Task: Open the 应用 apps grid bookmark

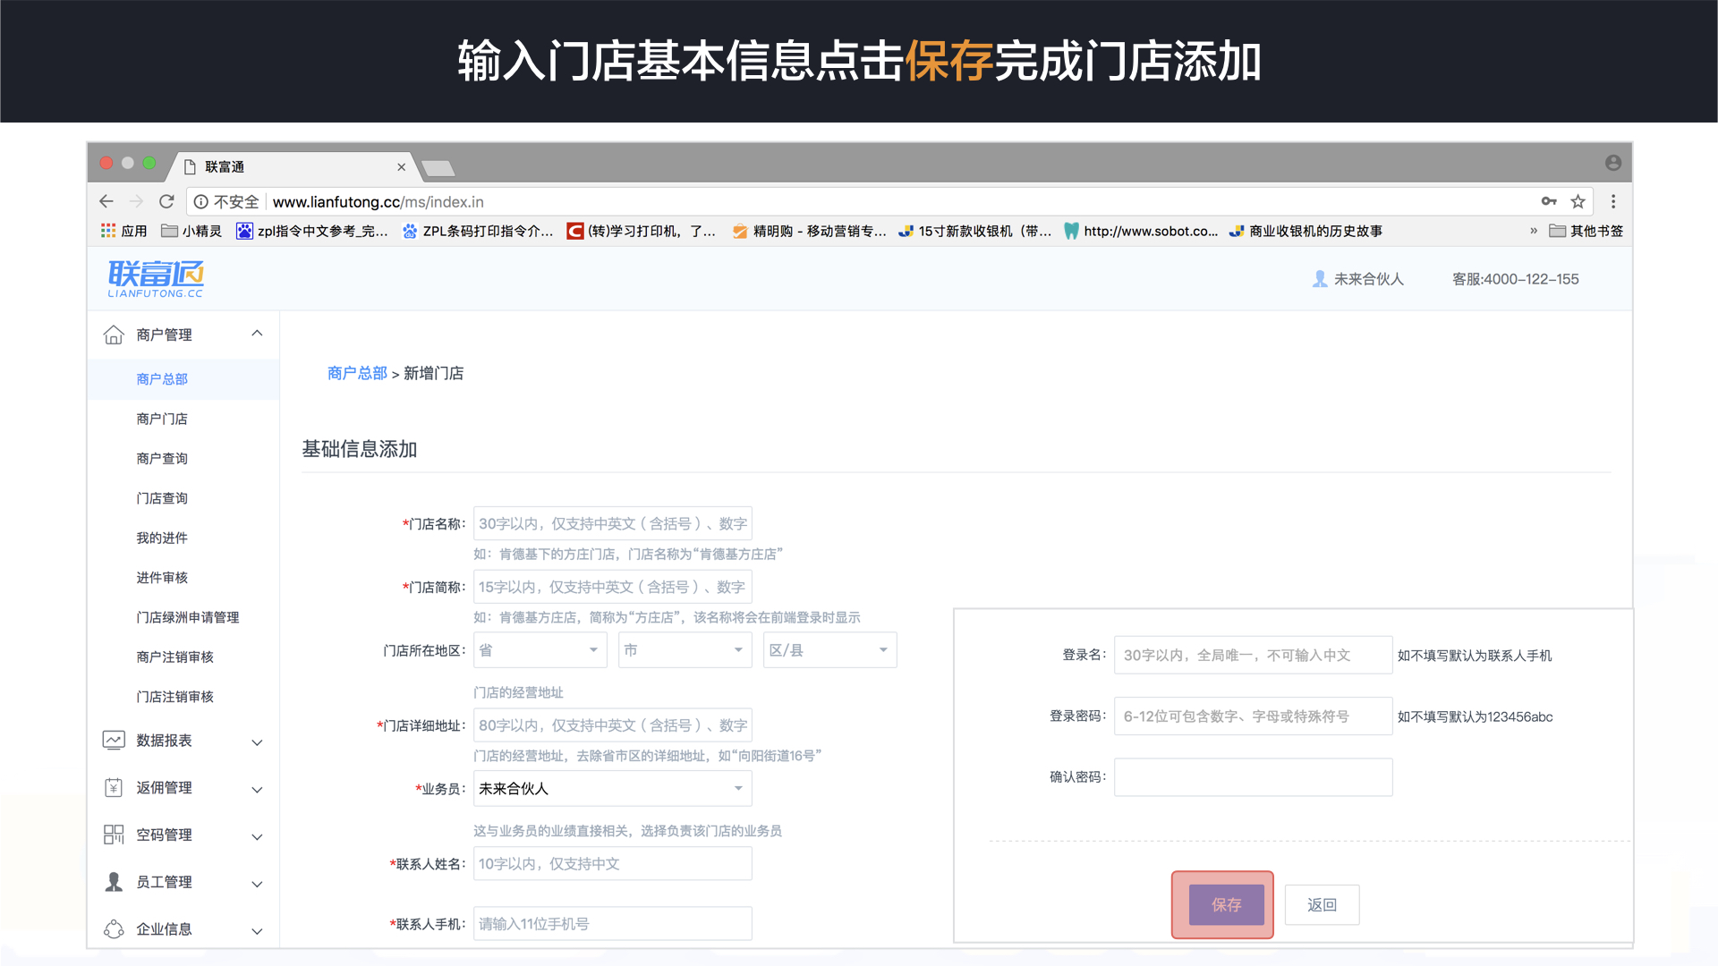Action: pos(123,231)
